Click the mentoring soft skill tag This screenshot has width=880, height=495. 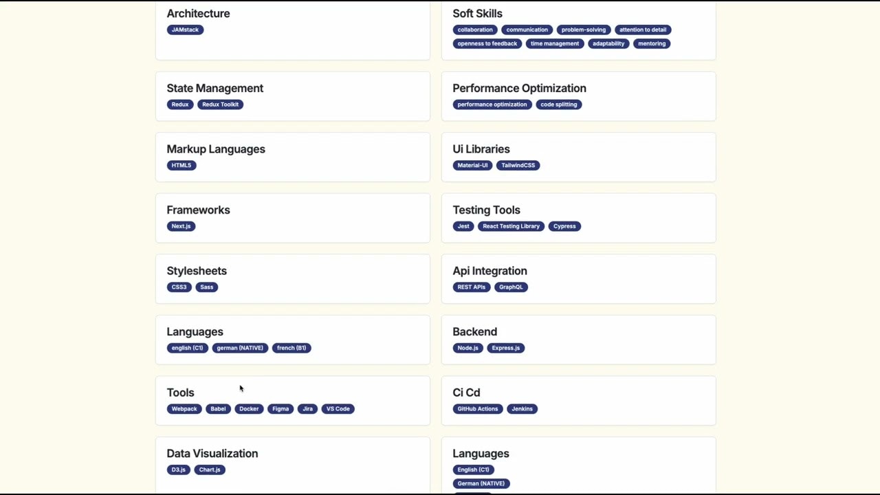(x=652, y=43)
